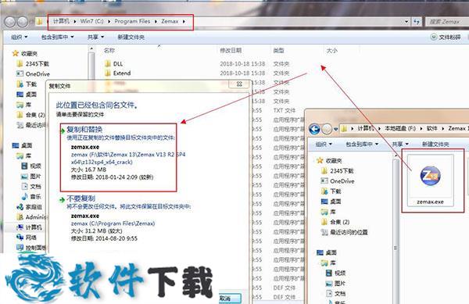Image resolution: width=469 pixels, height=304 pixels.
Task: Expand arrow after Program Files breadcrumb
Action: [x=156, y=22]
